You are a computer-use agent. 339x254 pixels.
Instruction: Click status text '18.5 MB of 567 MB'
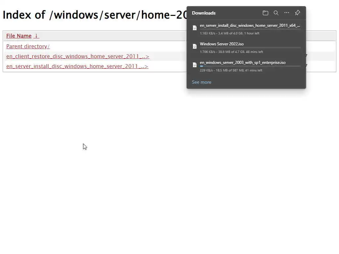(x=230, y=70)
